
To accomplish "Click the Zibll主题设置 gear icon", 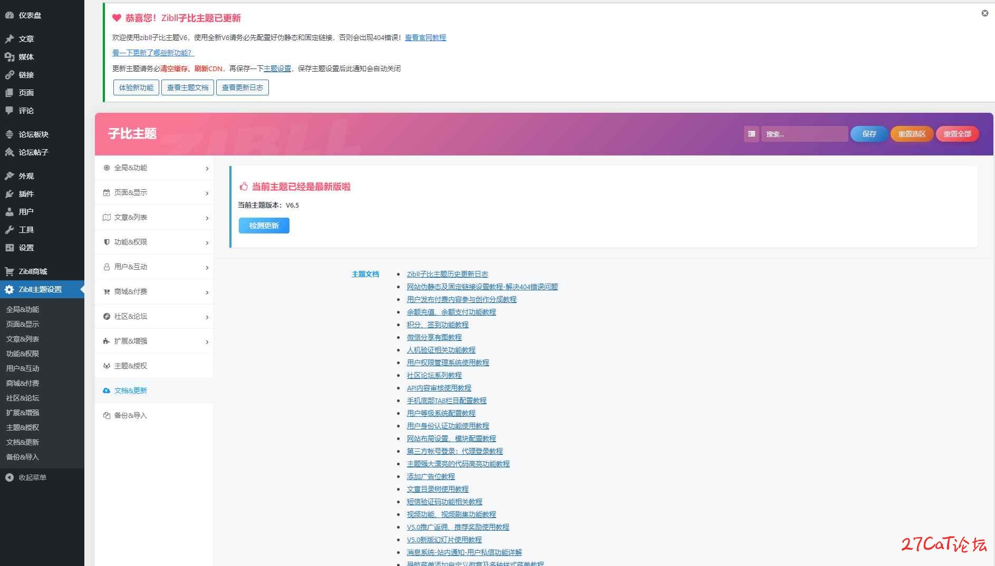I will [9, 289].
